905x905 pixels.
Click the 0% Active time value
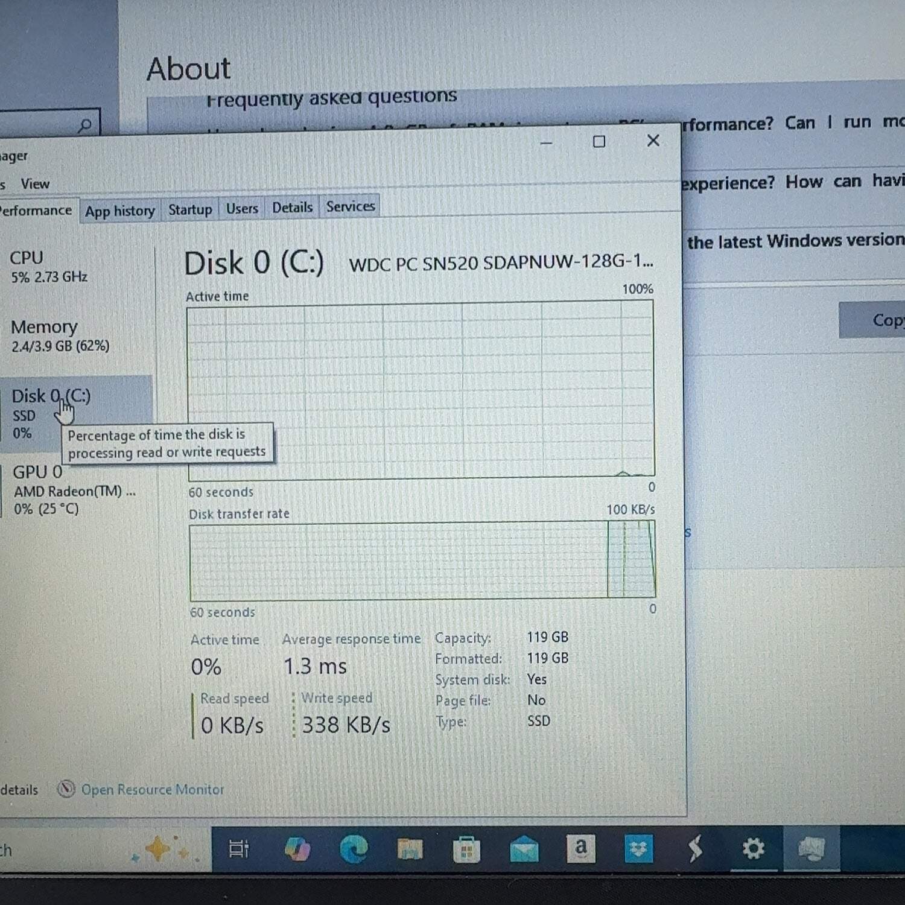click(x=206, y=667)
